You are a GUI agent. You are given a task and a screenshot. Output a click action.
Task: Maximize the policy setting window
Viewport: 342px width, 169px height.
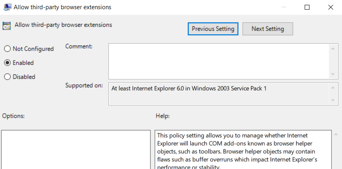click(x=307, y=7)
